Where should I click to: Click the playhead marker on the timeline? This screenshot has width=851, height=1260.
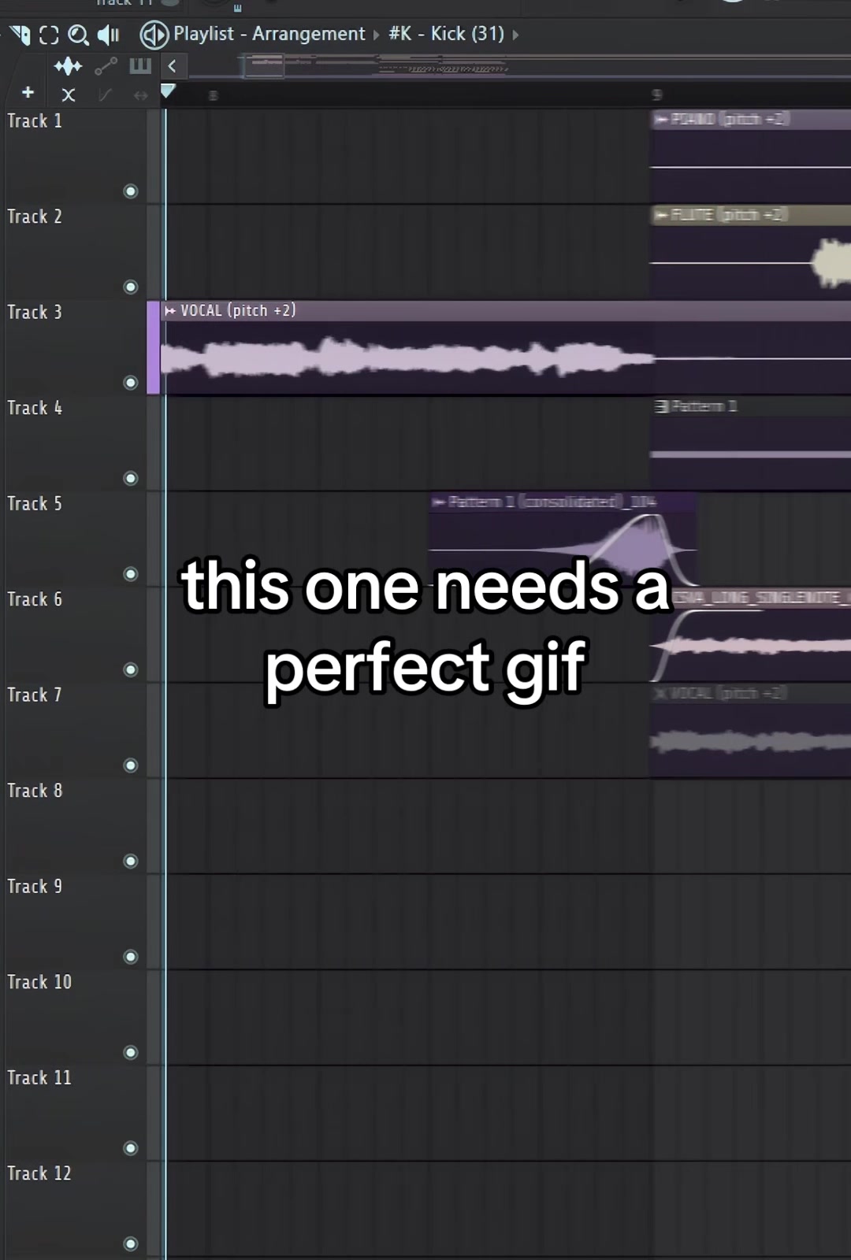167,91
